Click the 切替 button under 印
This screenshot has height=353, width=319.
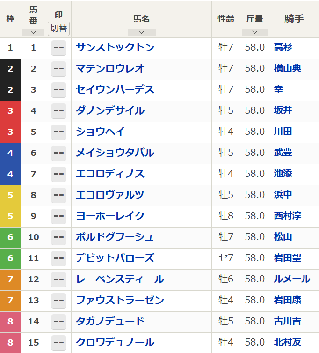tap(58, 28)
